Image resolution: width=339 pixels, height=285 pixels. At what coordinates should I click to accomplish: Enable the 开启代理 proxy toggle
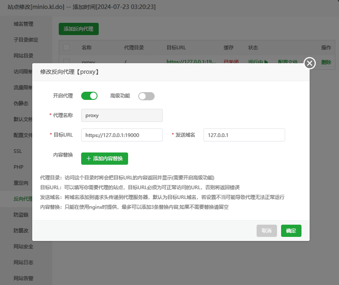[x=89, y=95]
